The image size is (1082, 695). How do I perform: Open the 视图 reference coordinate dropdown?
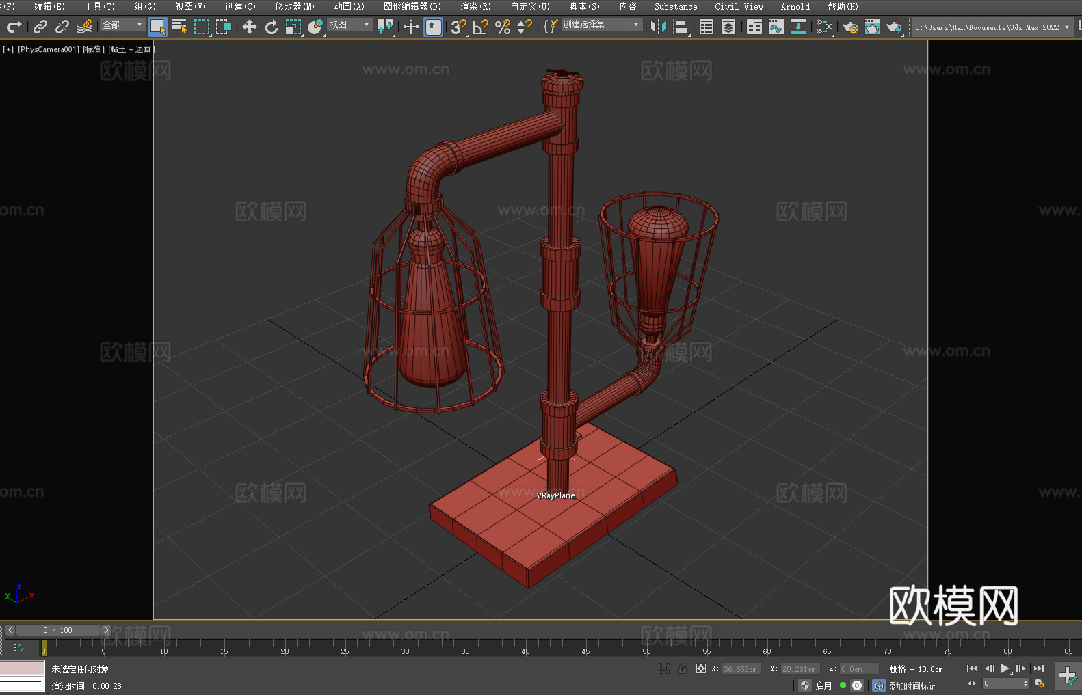coord(349,25)
